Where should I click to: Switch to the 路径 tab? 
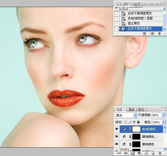(141, 110)
